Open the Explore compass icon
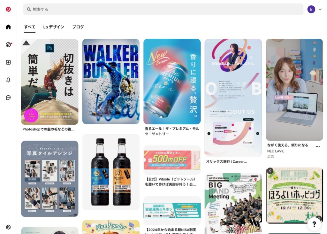Image resolution: width=327 pixels, height=234 pixels. click(8, 45)
